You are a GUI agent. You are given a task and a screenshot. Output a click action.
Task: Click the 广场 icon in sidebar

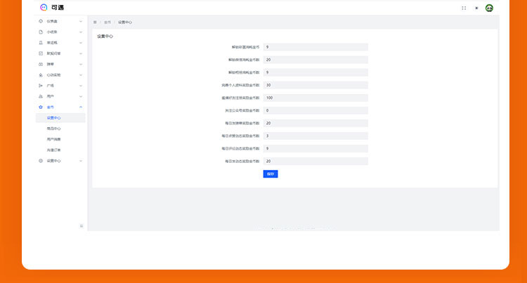pos(41,86)
